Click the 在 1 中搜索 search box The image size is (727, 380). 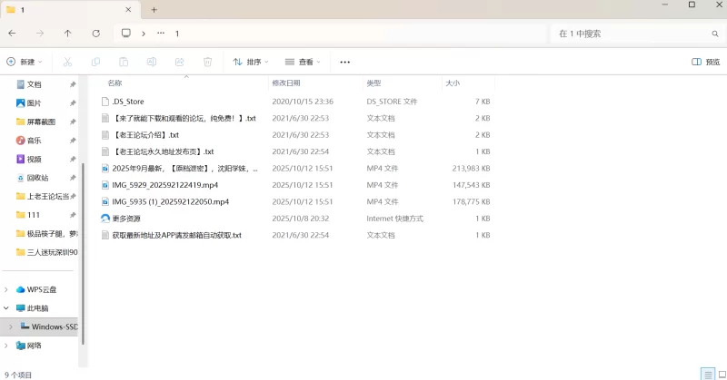pyautogui.click(x=636, y=34)
